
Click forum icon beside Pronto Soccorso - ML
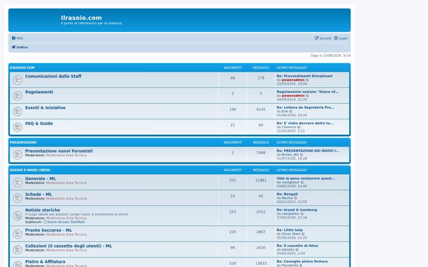point(17,234)
